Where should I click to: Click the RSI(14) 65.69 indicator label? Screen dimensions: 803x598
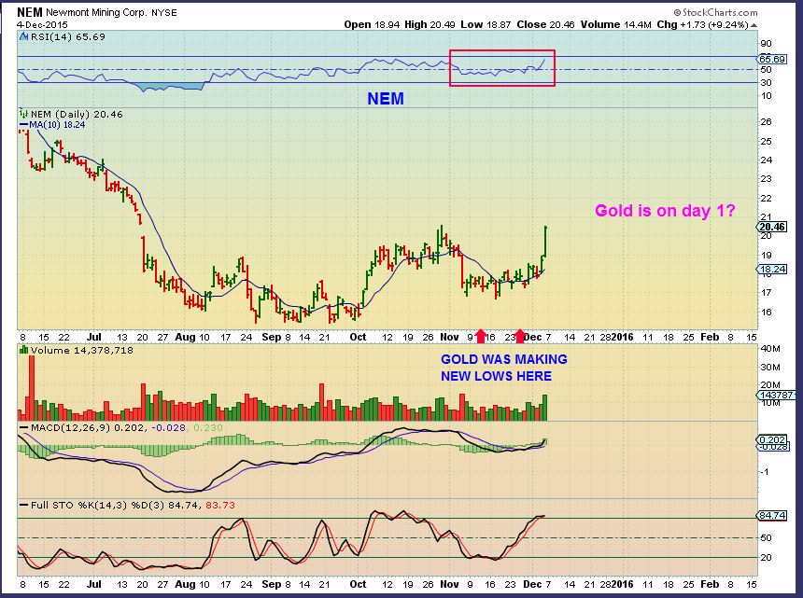(x=67, y=36)
